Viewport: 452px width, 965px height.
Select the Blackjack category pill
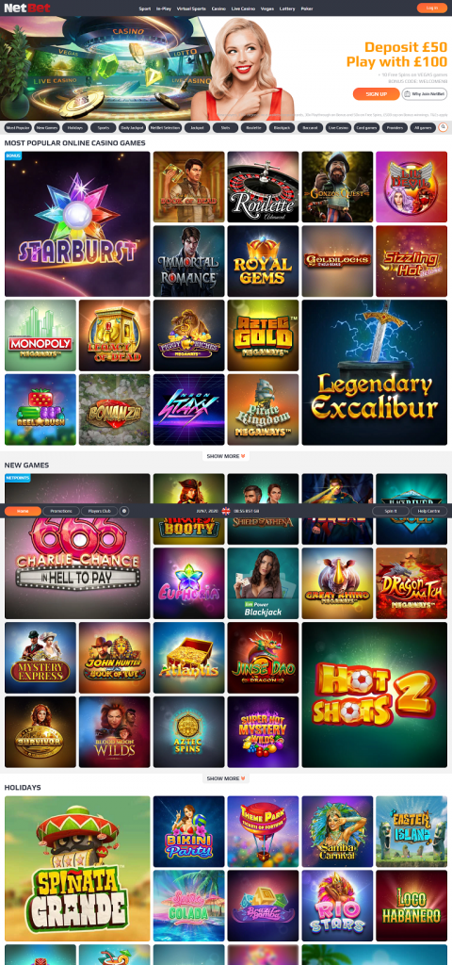(x=282, y=127)
